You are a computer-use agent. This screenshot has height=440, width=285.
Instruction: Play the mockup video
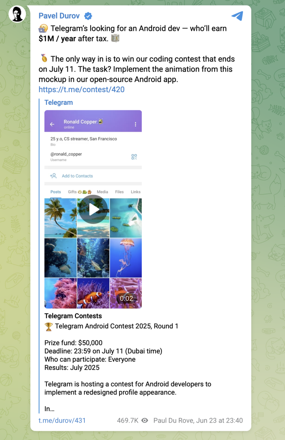(x=93, y=209)
